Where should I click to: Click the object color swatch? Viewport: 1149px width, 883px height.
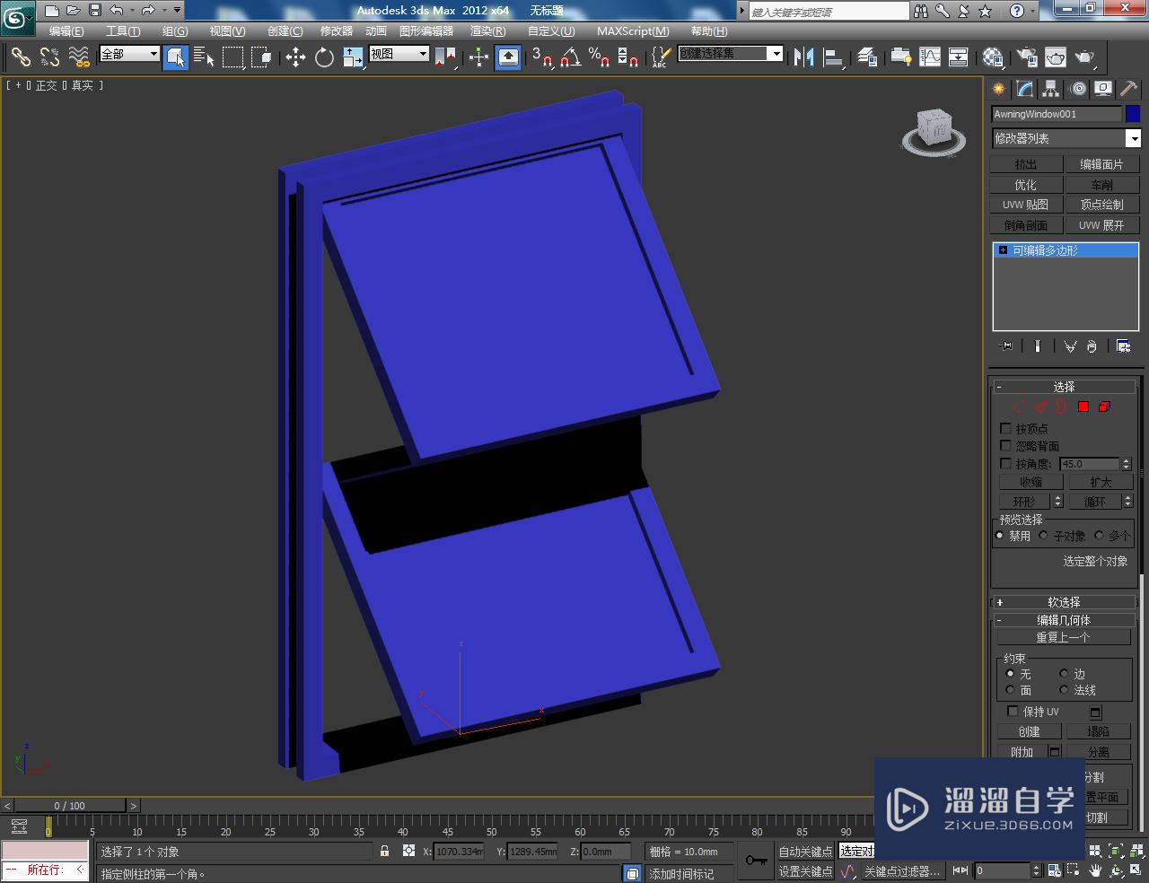1133,114
